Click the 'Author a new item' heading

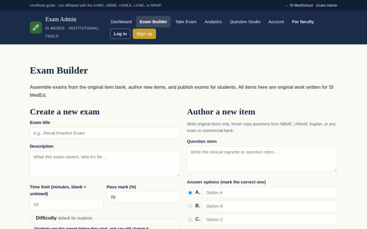coord(221,112)
